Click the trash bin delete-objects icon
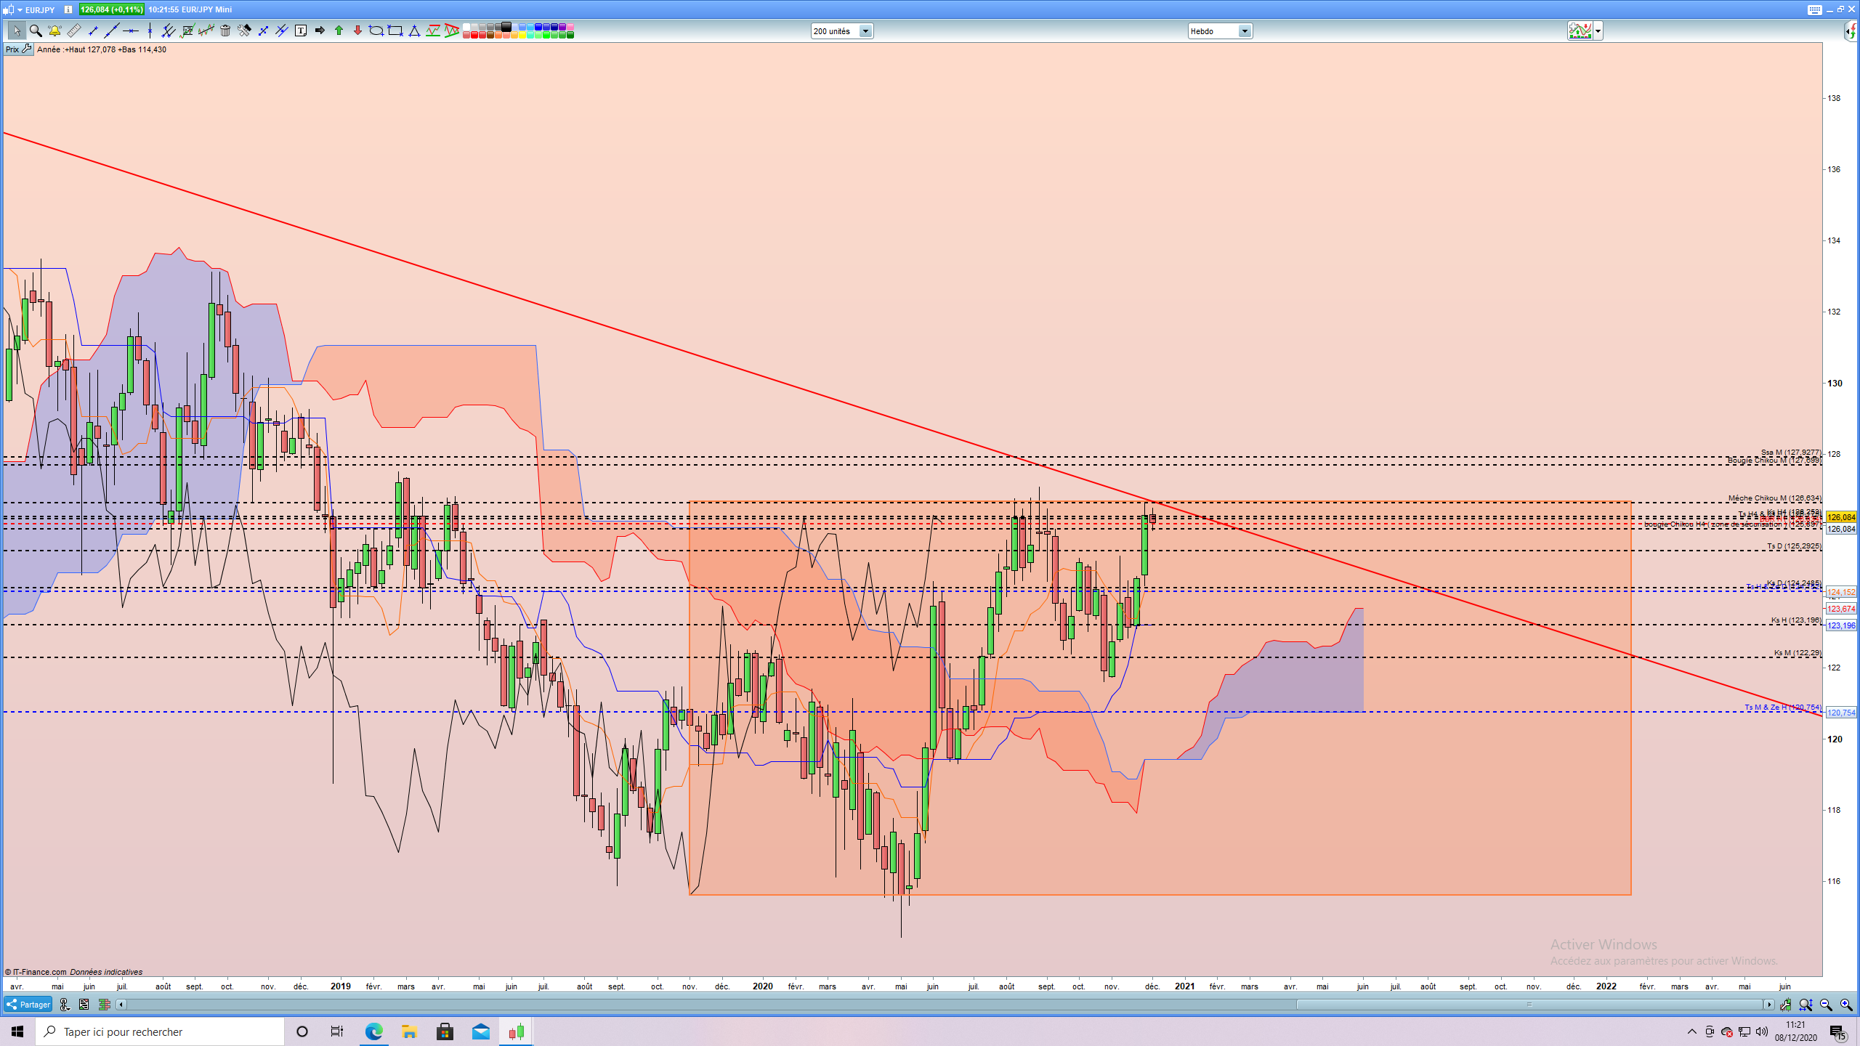Viewport: 1860px width, 1046px height. tap(225, 31)
